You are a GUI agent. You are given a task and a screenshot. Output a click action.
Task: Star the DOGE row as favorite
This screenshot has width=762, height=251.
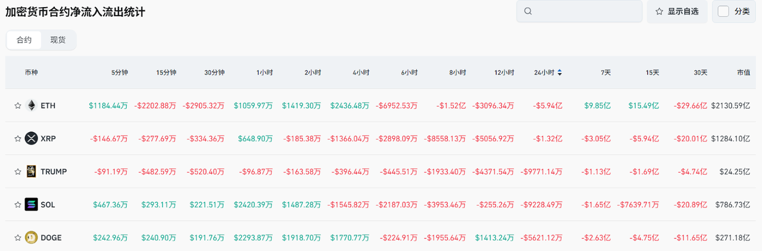pos(18,238)
